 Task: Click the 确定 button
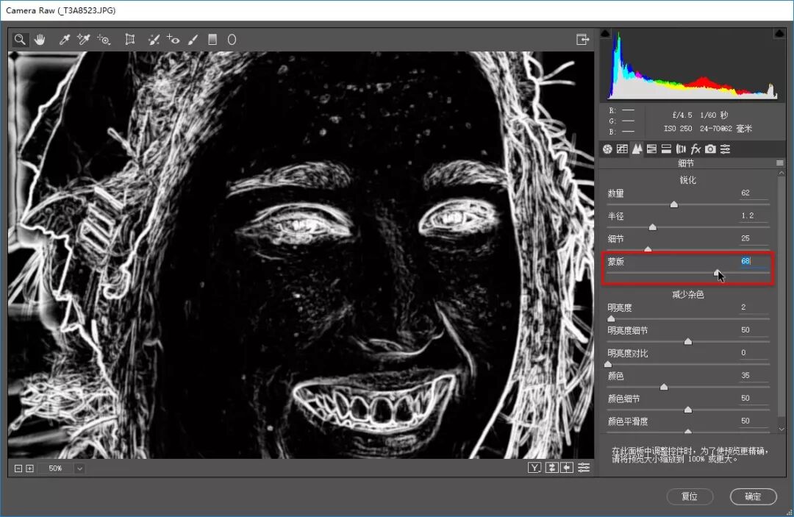753,496
